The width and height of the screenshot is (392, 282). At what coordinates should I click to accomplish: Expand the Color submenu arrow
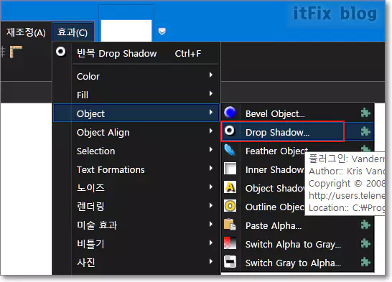[x=211, y=75]
